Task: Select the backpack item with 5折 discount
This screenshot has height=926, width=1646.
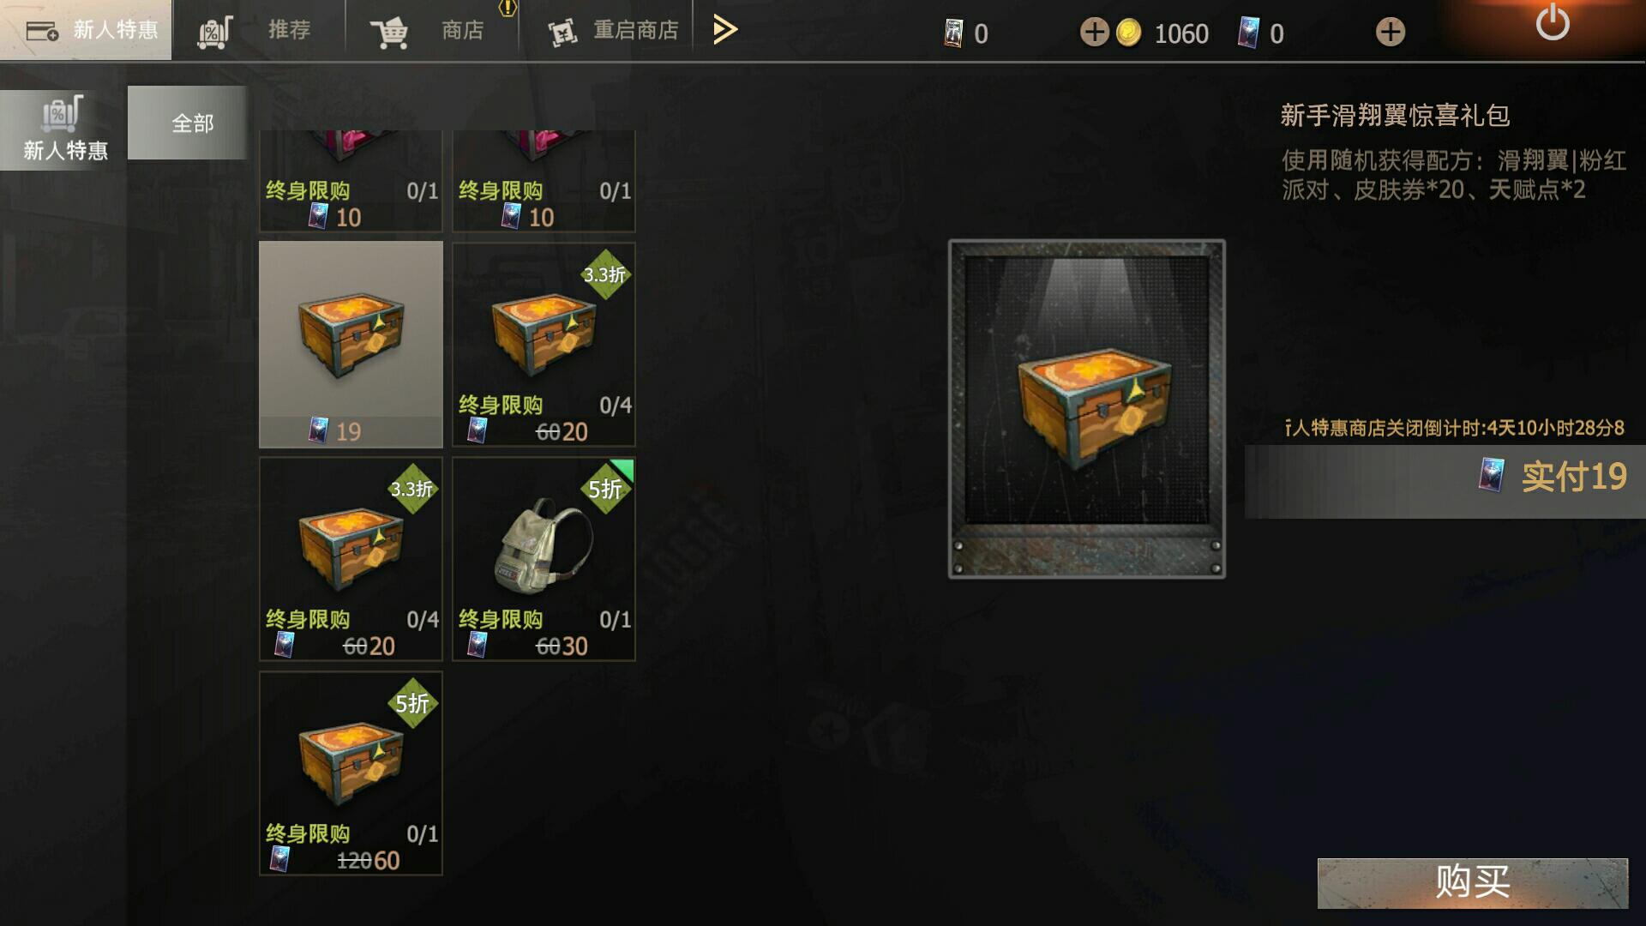Action: tap(544, 559)
